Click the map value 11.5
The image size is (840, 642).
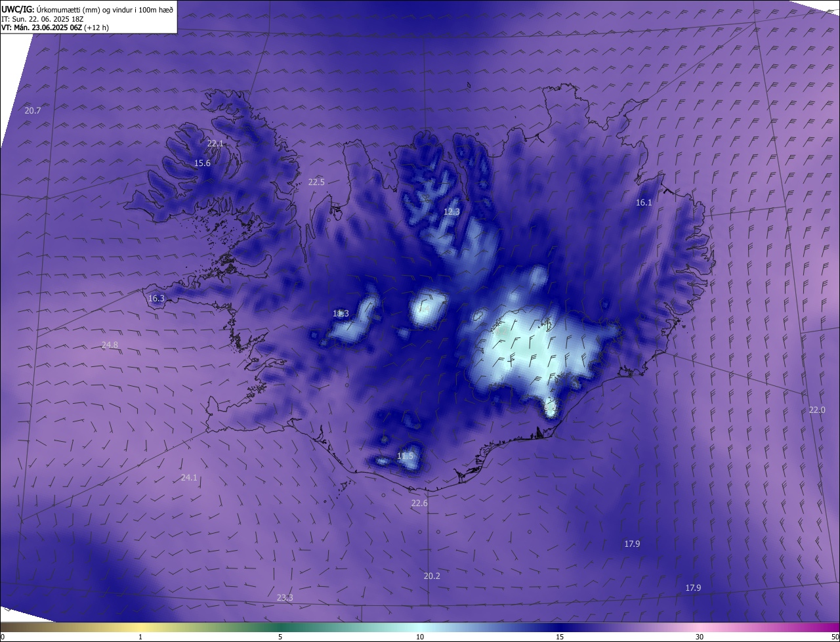point(406,456)
